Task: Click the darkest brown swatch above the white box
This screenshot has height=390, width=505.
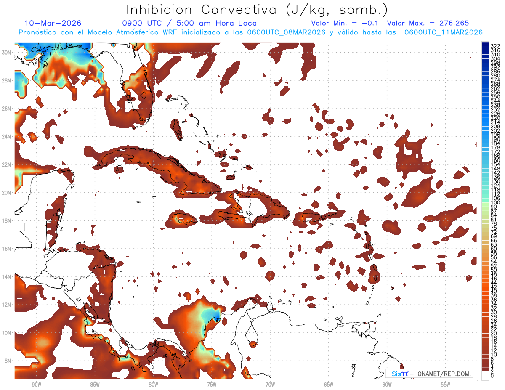Action: point(486,369)
